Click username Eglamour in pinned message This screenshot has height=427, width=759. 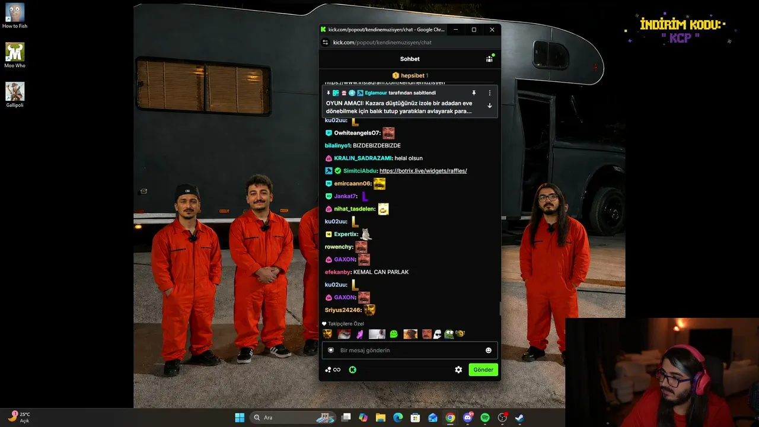tap(376, 93)
